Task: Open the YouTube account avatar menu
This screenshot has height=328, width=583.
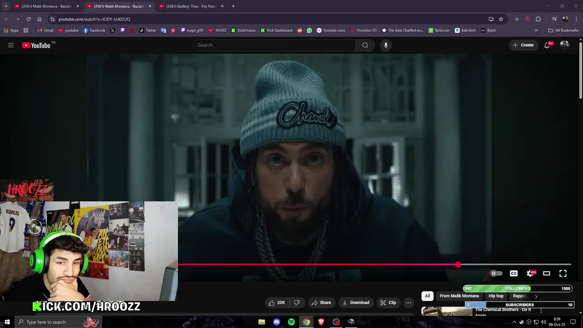Action: (565, 45)
